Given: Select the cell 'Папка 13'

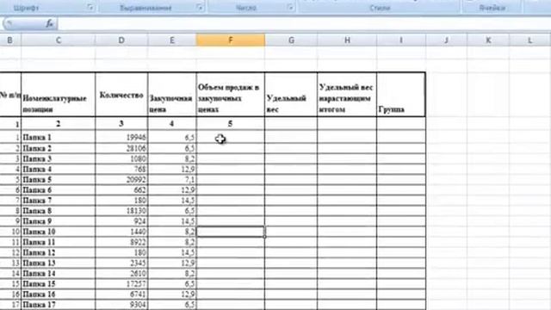Looking at the screenshot, I should tap(59, 263).
